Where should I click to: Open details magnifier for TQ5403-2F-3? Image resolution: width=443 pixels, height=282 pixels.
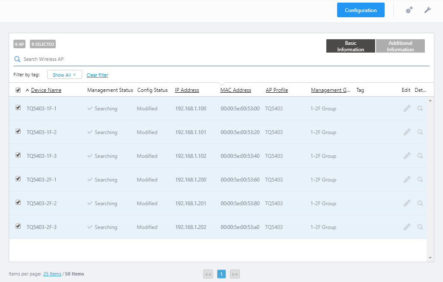pyautogui.click(x=420, y=227)
